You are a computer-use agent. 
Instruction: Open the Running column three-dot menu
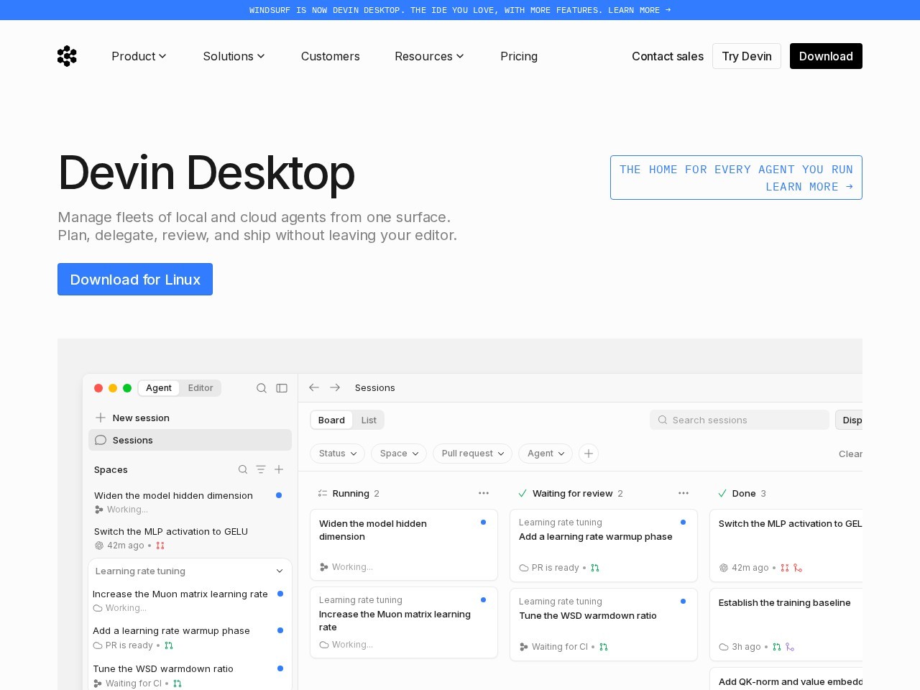click(484, 493)
